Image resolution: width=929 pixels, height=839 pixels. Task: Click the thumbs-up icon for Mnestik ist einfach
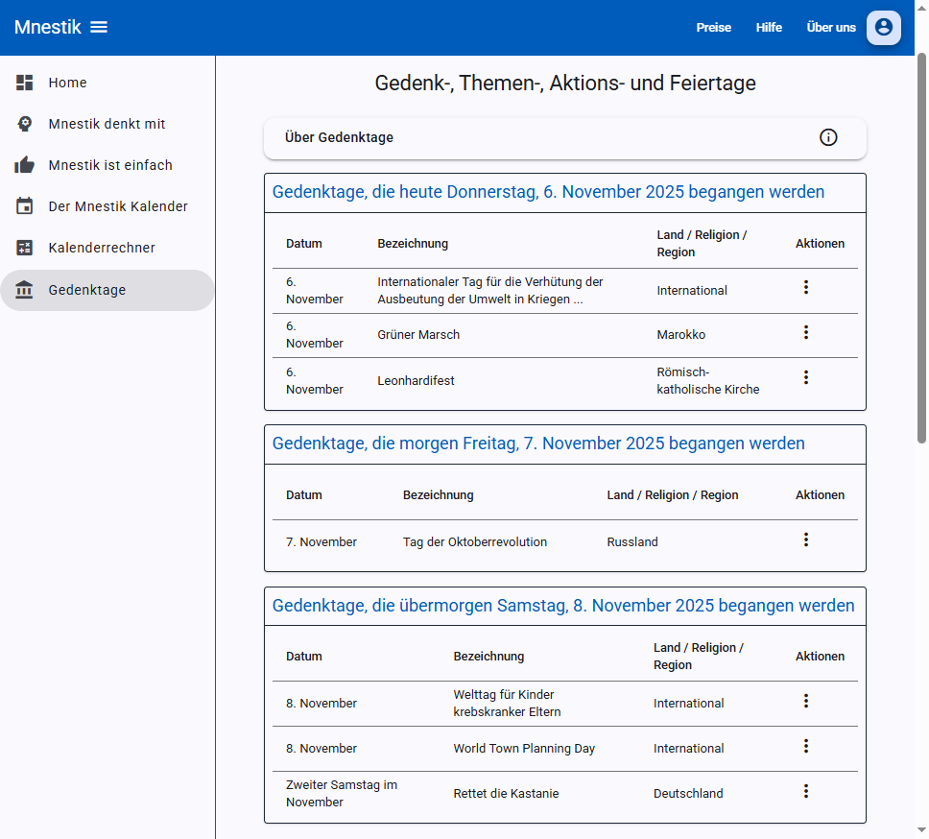click(24, 165)
